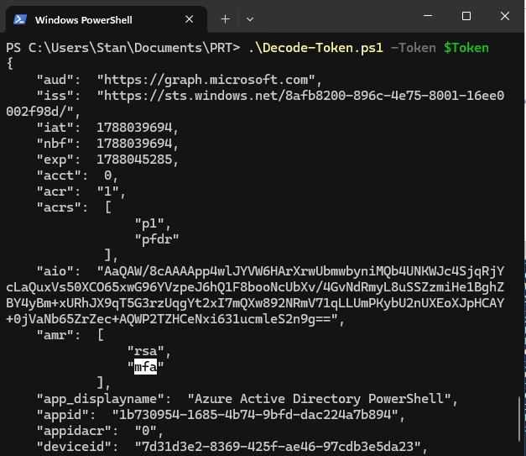The image size is (526, 456).
Task: Click the "-Token" parameter text
Action: click(x=414, y=48)
